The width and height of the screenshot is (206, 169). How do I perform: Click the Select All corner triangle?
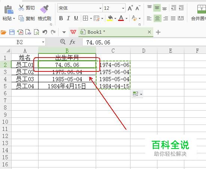click(8, 50)
